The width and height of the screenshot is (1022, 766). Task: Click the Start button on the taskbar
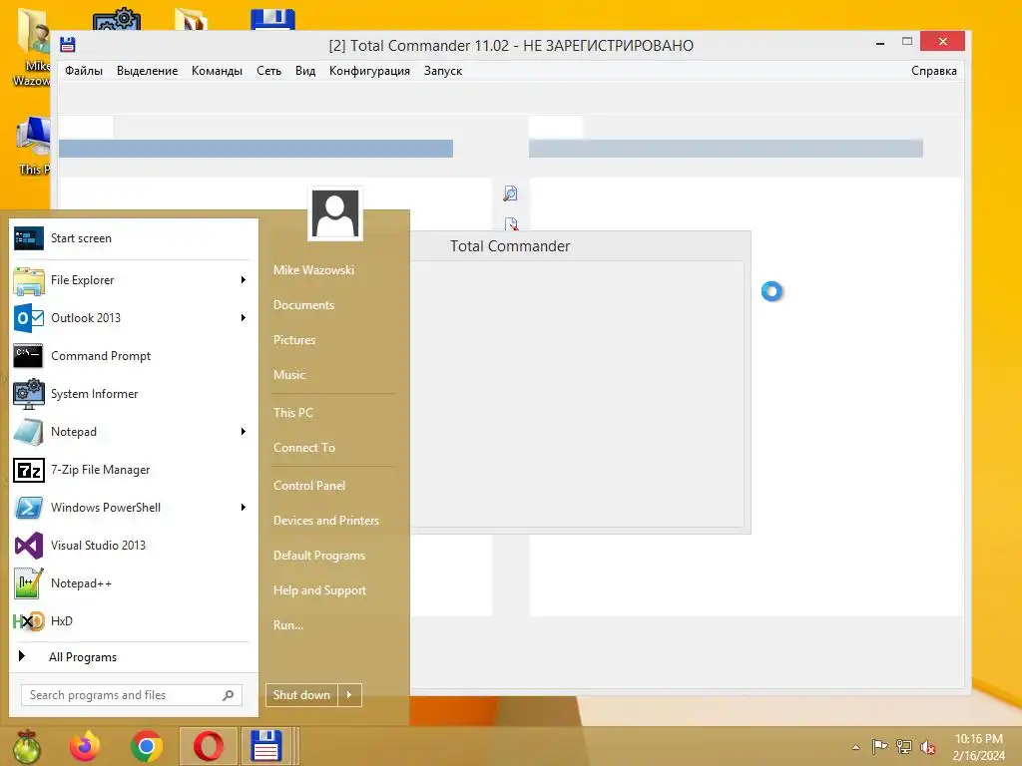pyautogui.click(x=27, y=746)
